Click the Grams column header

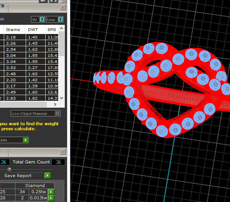coord(13,29)
